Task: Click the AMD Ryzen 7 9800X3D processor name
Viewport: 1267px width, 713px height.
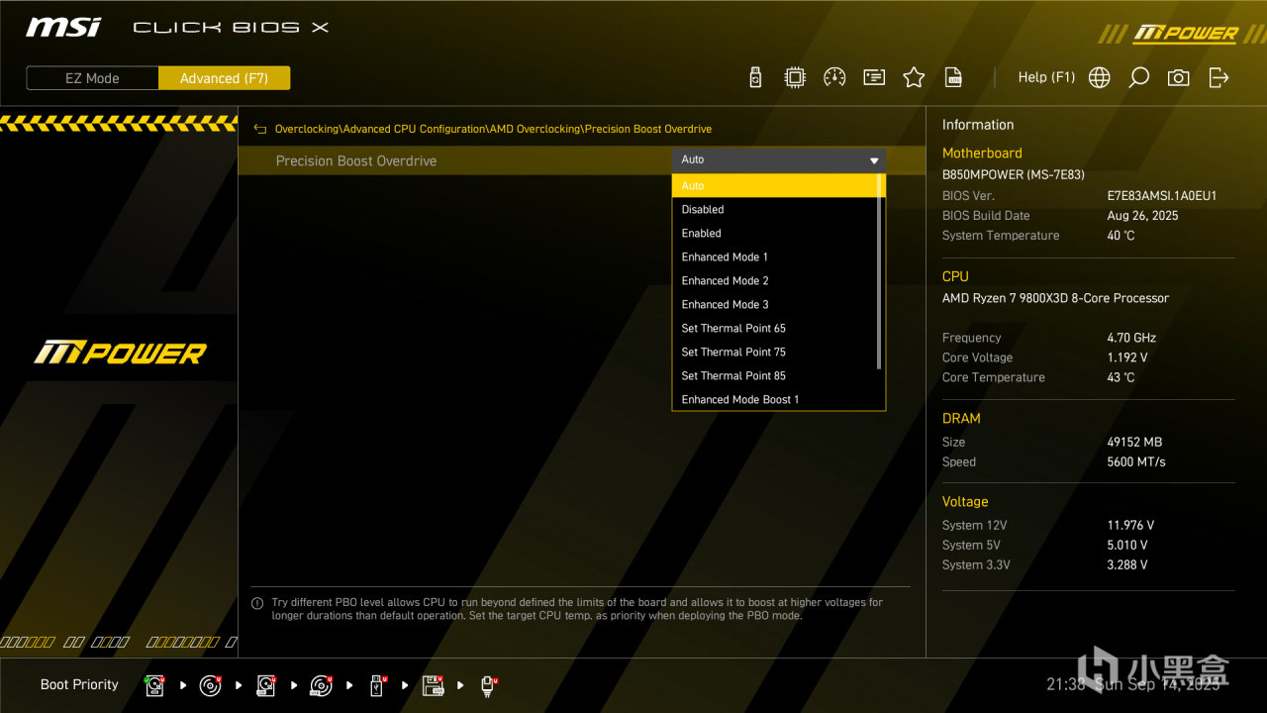Action: 1055,298
